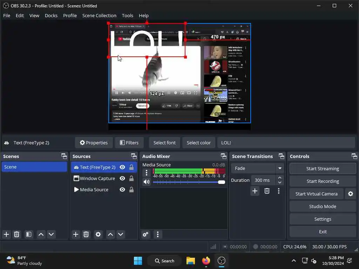Open Firefox from the taskbar
The height and width of the screenshot is (269, 359).
tap(206, 261)
